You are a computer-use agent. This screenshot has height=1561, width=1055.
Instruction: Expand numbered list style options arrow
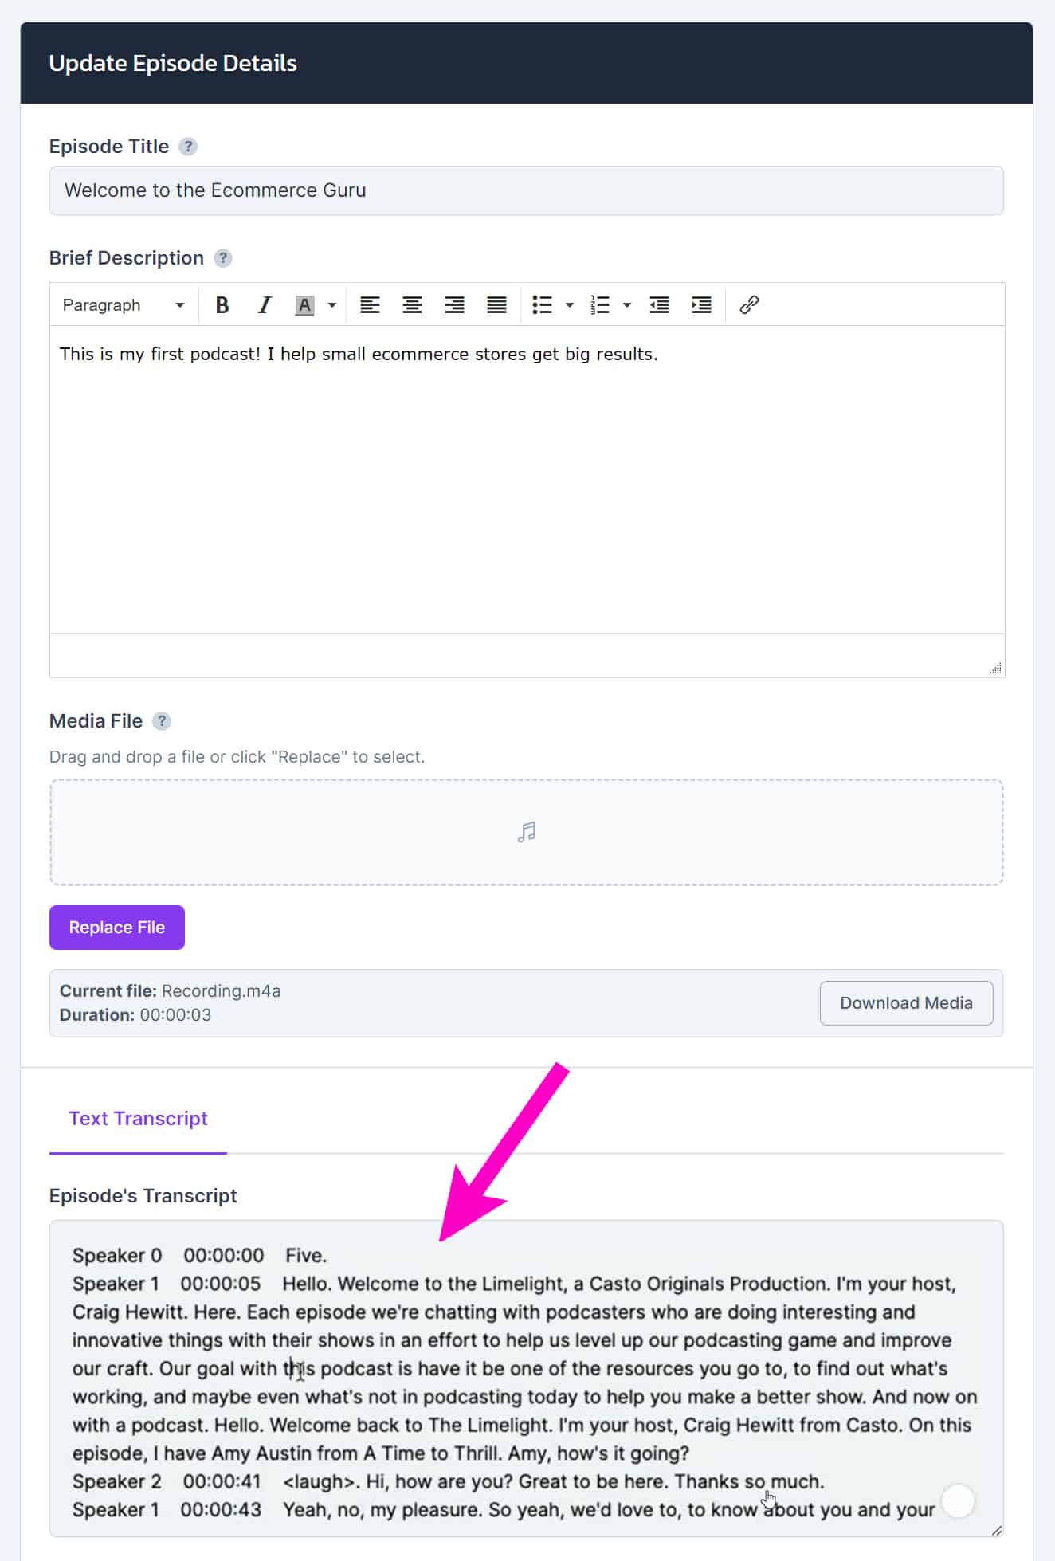point(627,305)
